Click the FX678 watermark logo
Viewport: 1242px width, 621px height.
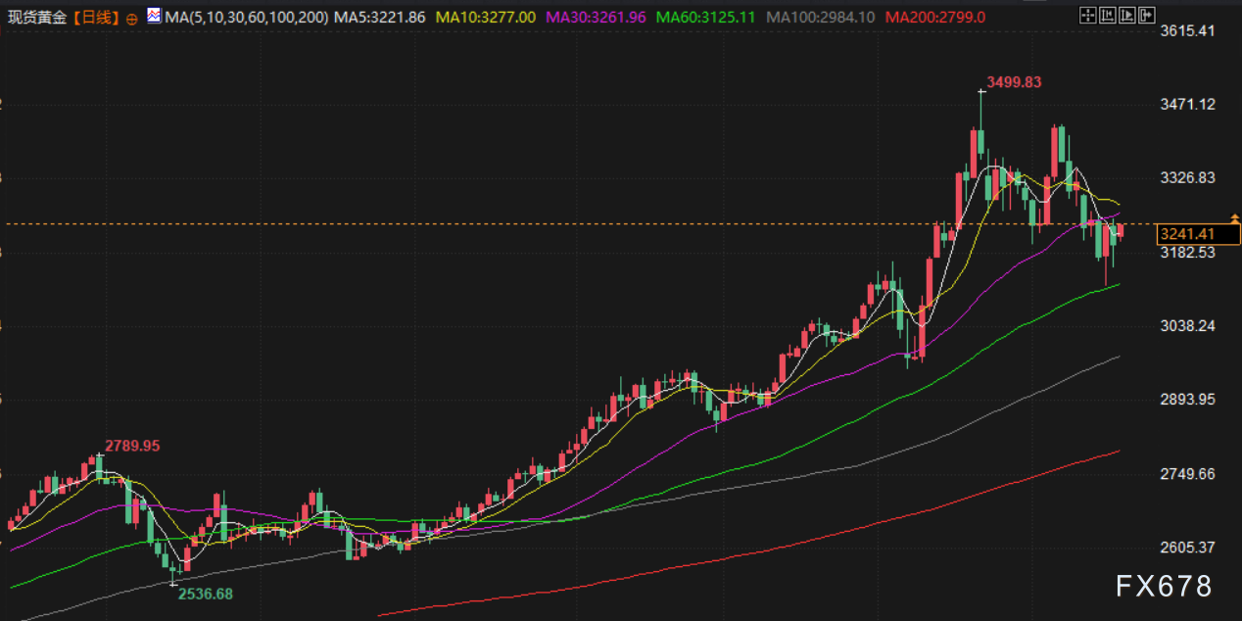[1164, 586]
